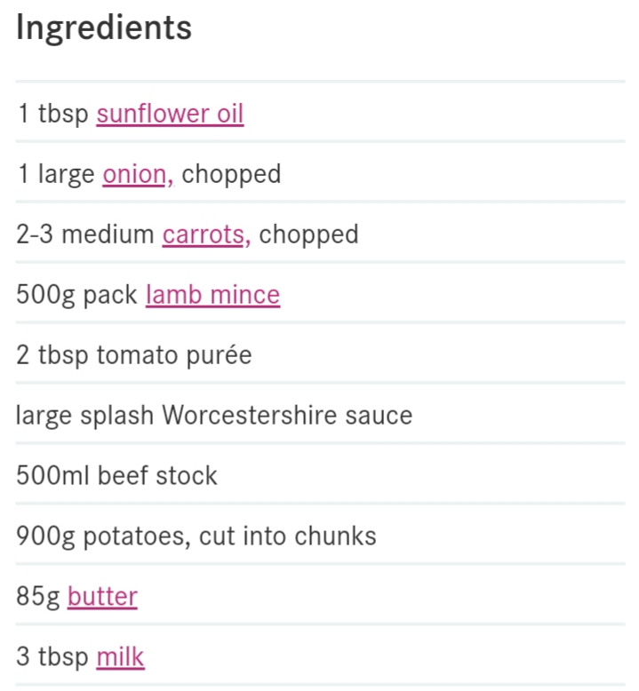Click the word chopped after onion
Viewport: 639px width, 691px height.
point(231,175)
